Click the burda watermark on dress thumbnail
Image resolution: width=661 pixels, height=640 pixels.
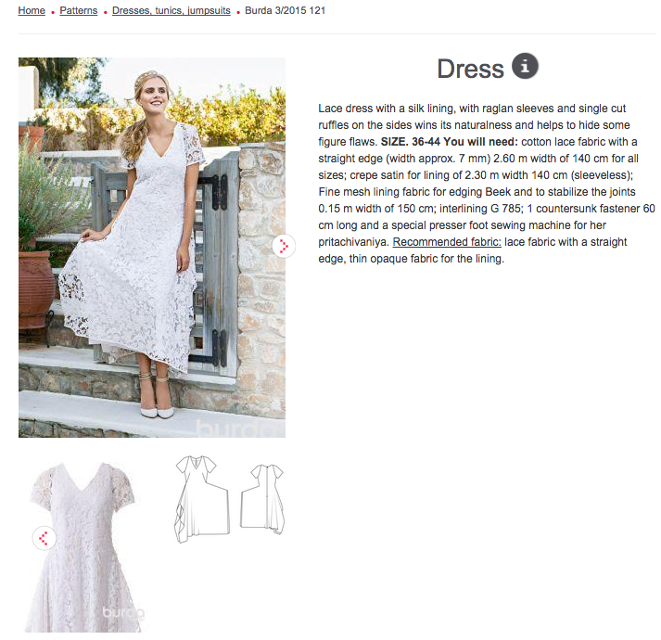click(123, 612)
